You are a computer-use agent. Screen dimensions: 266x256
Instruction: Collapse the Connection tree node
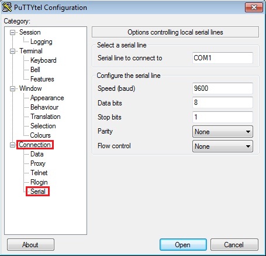12,145
